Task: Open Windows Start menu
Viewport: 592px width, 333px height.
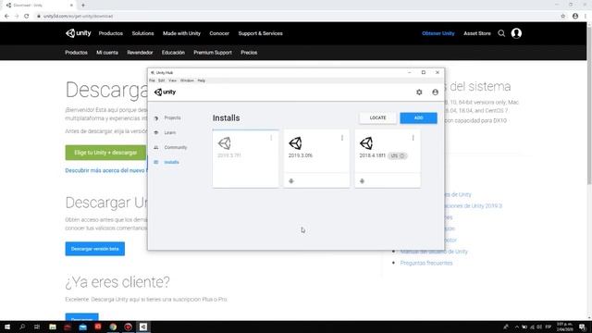Action: 7,327
